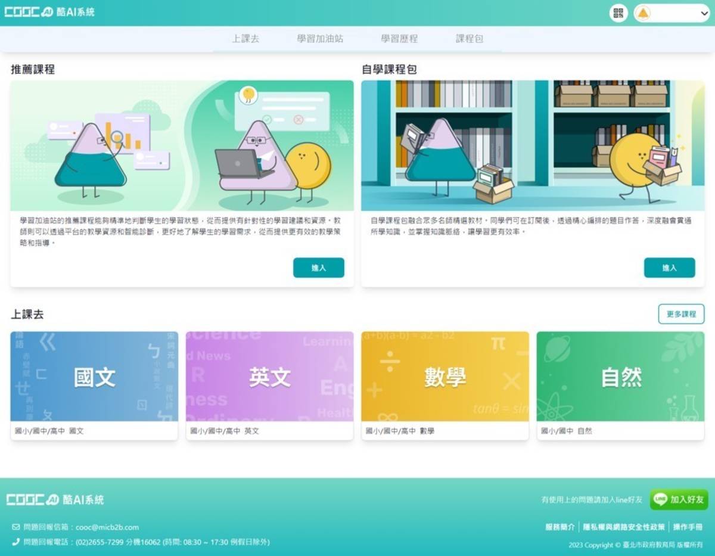
Task: Open 更多課程 to see more courses
Action: point(680,314)
